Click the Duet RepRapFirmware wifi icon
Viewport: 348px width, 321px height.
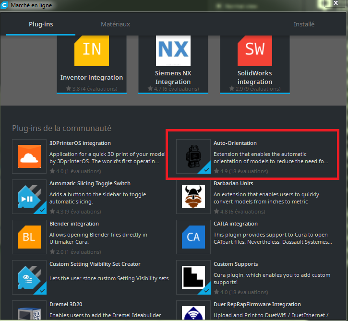tap(193, 313)
